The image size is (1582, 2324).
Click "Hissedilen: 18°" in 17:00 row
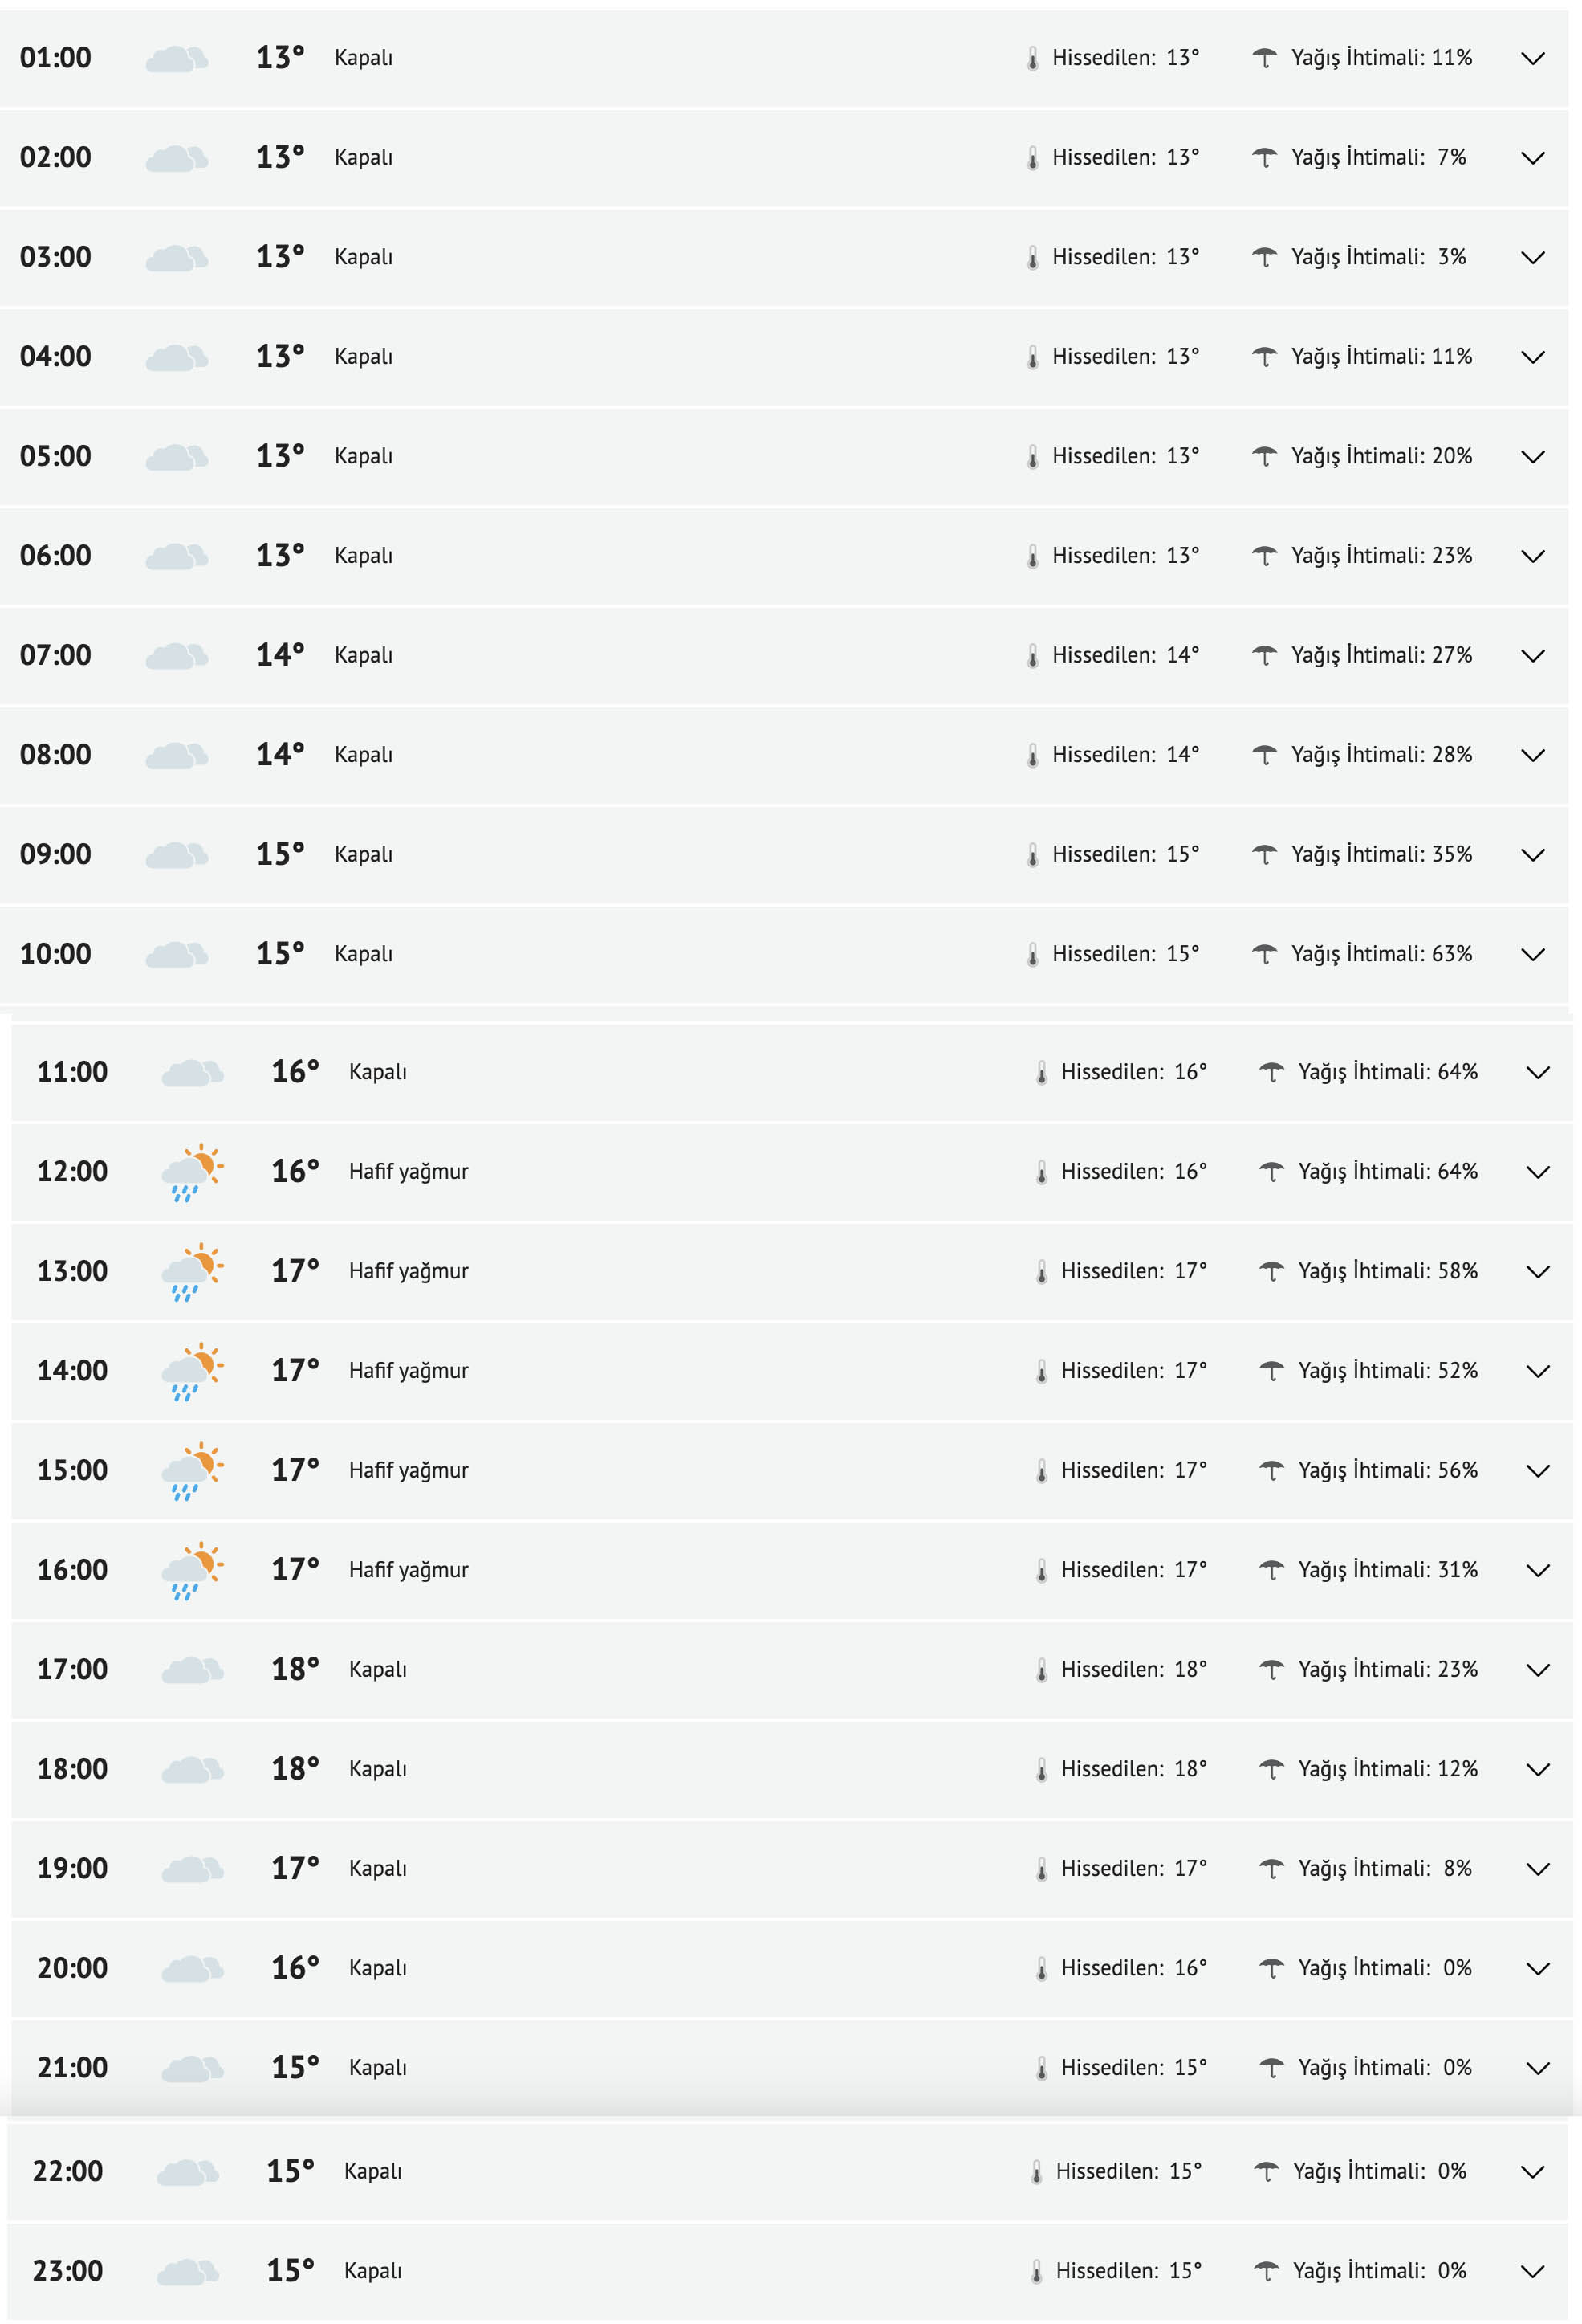[1133, 1669]
